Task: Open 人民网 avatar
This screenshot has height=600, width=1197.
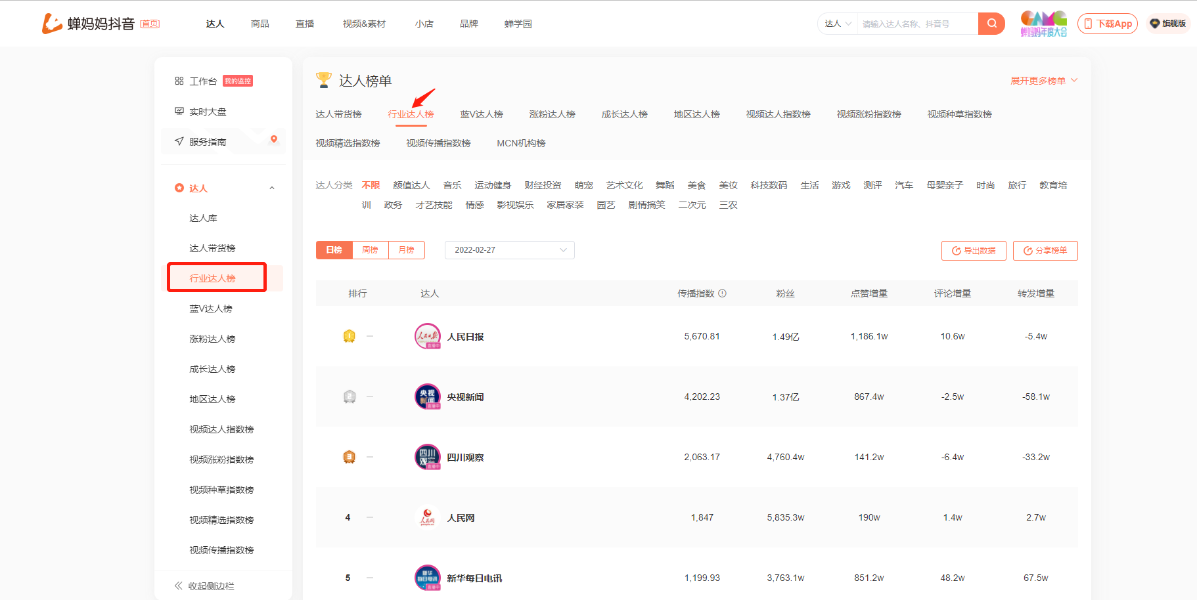Action: tap(428, 517)
